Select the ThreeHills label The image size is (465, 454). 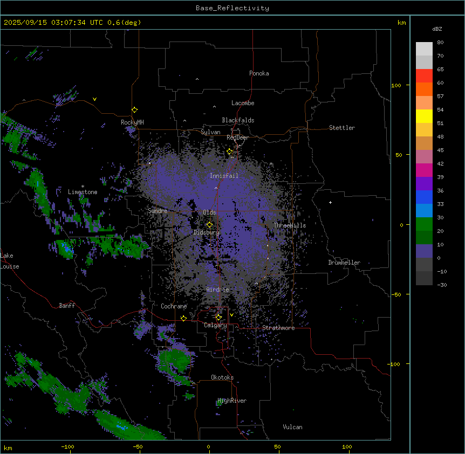click(x=290, y=225)
